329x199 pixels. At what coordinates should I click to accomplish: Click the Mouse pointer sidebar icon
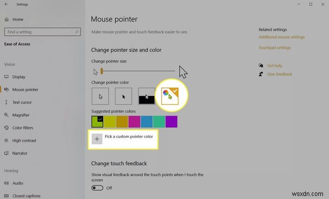pyautogui.click(x=6, y=89)
